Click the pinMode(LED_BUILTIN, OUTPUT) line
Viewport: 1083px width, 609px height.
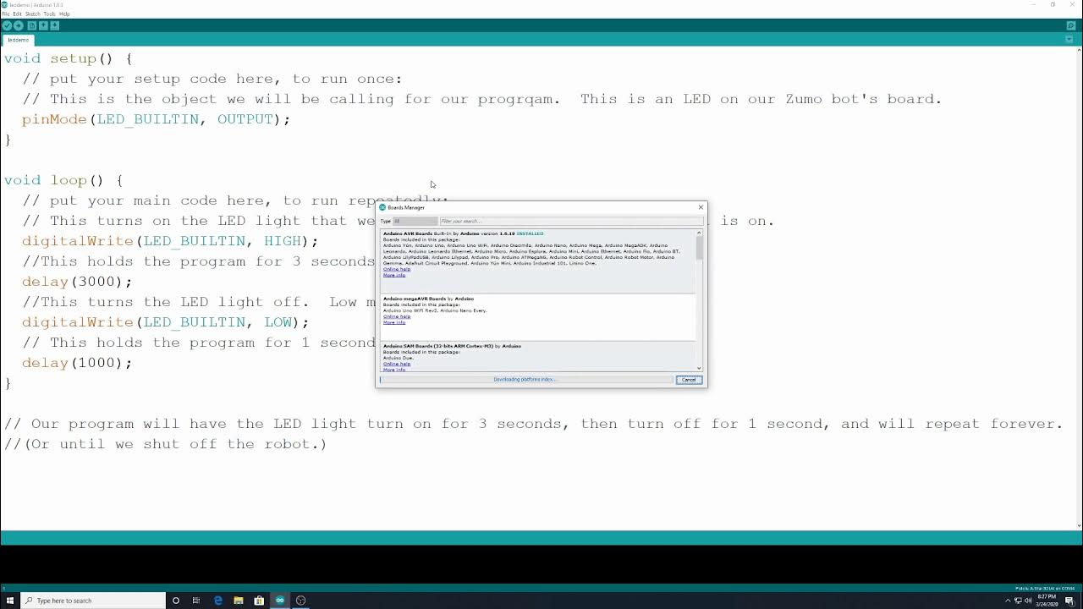tap(156, 119)
